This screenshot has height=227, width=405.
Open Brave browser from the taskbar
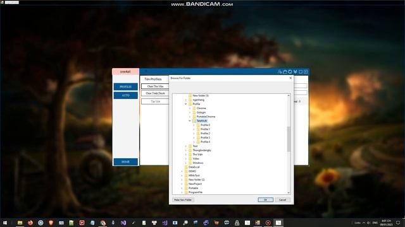[51, 223]
